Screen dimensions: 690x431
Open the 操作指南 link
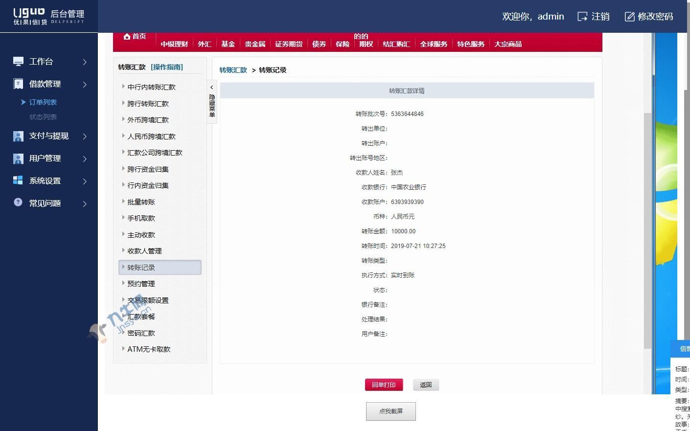click(167, 67)
